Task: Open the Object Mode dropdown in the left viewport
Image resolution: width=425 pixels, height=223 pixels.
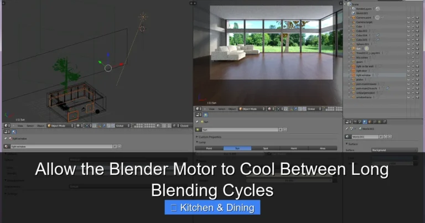Action: (x=60, y=126)
